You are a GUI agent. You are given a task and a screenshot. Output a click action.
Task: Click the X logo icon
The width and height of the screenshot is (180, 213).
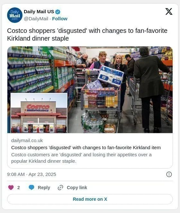(169, 12)
